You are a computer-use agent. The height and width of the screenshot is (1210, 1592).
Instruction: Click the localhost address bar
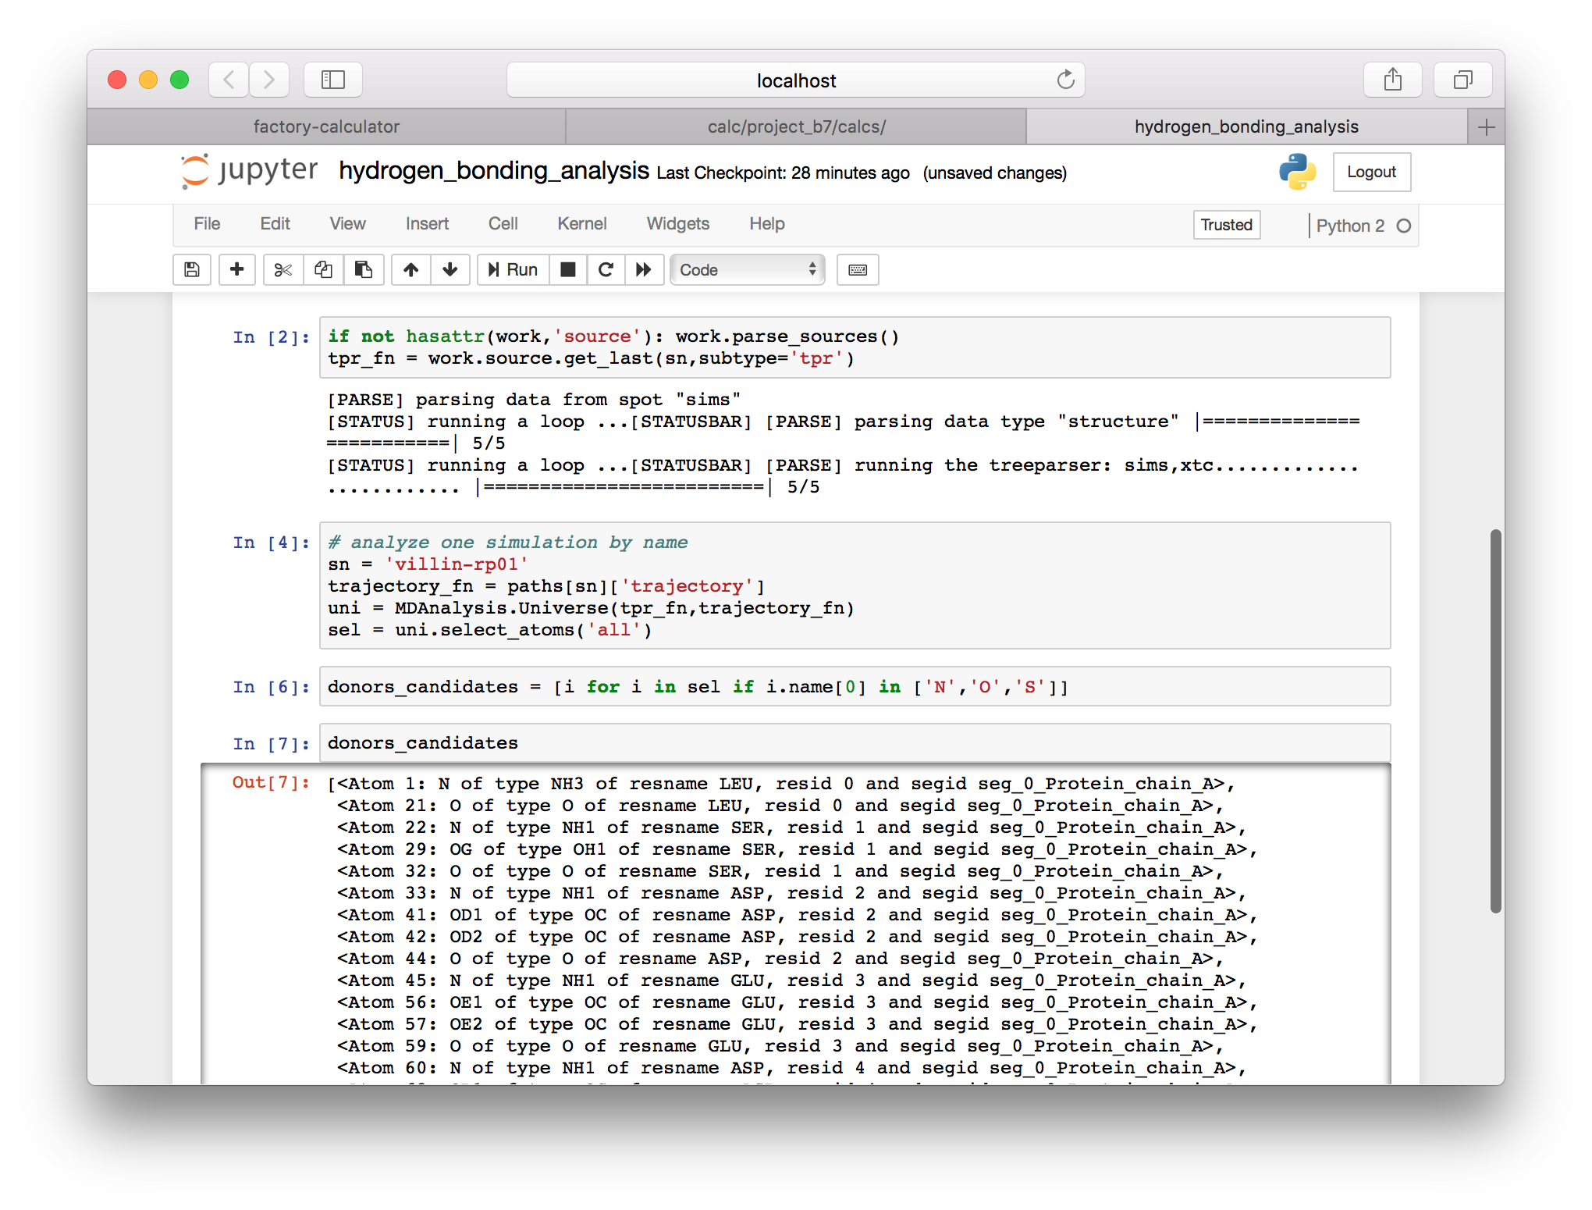pyautogui.click(x=796, y=80)
